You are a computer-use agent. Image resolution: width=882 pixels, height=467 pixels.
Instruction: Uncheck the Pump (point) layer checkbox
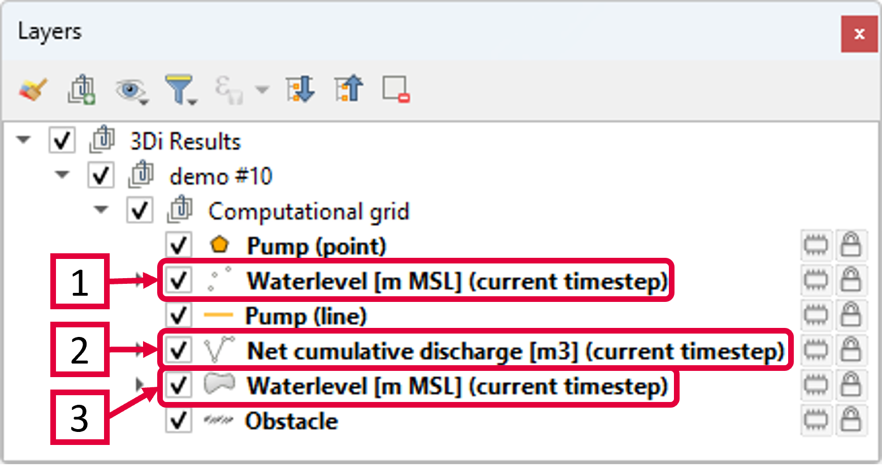coord(179,245)
